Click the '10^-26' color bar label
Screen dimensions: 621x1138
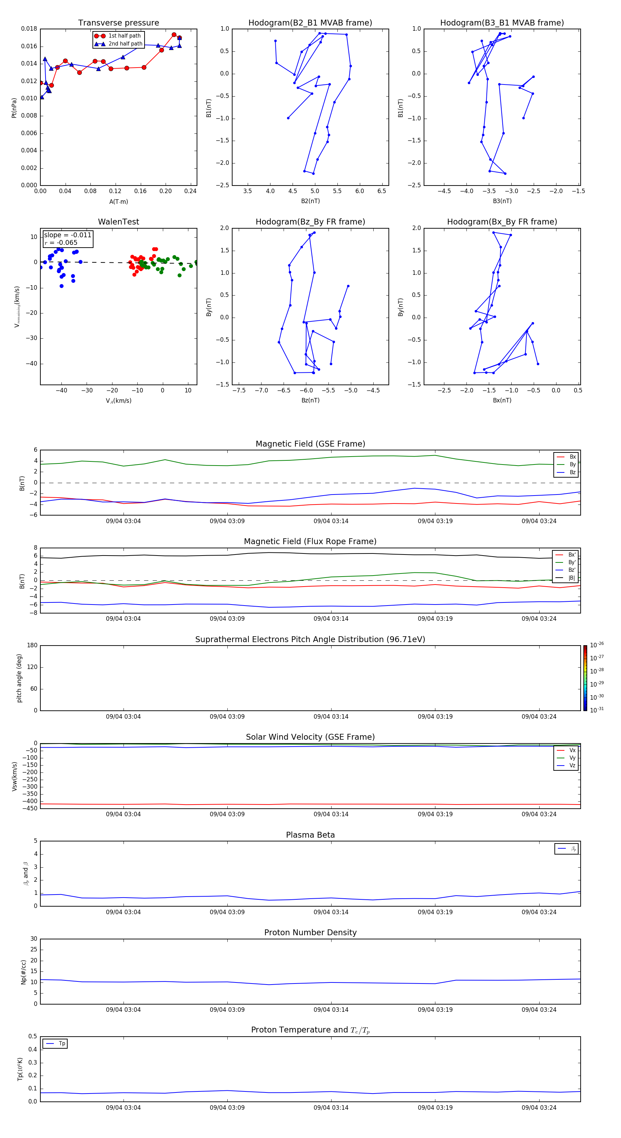pos(597,645)
